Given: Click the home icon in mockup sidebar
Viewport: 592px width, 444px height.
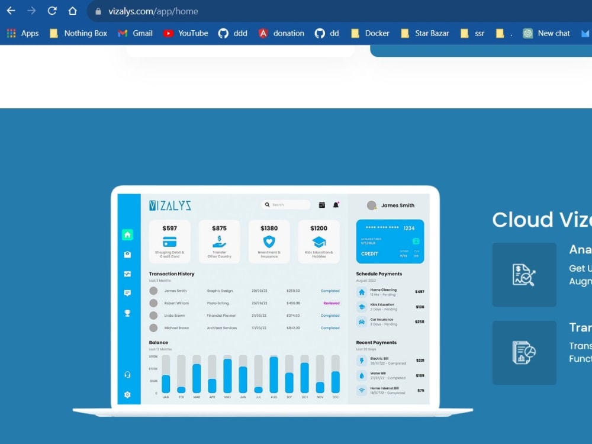Looking at the screenshot, I should pyautogui.click(x=128, y=235).
